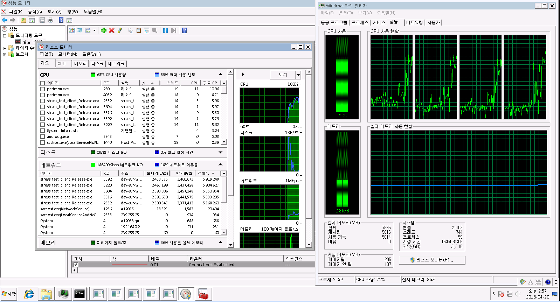Viewport: 560px width, 302px height.
Task: Click Help icon in the graph toolbar
Action: pyautogui.click(x=185, y=30)
